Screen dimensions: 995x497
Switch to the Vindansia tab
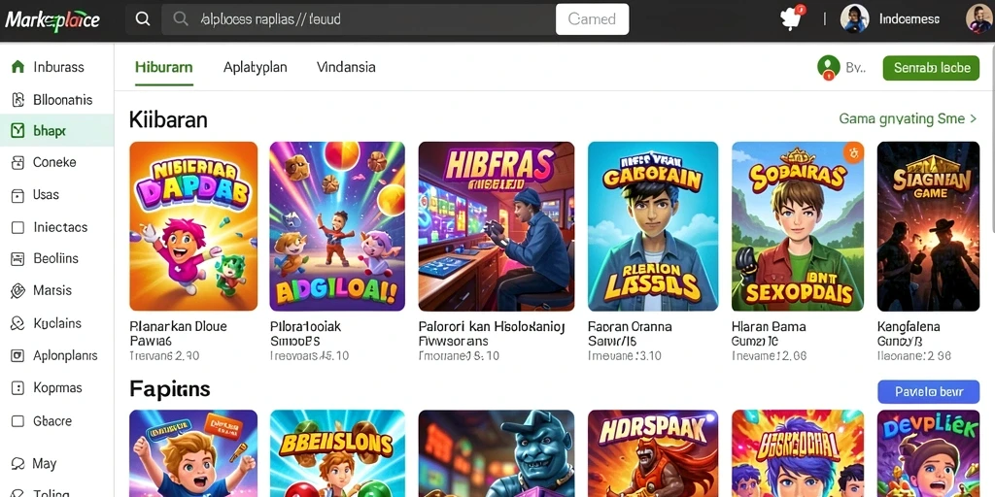click(346, 67)
